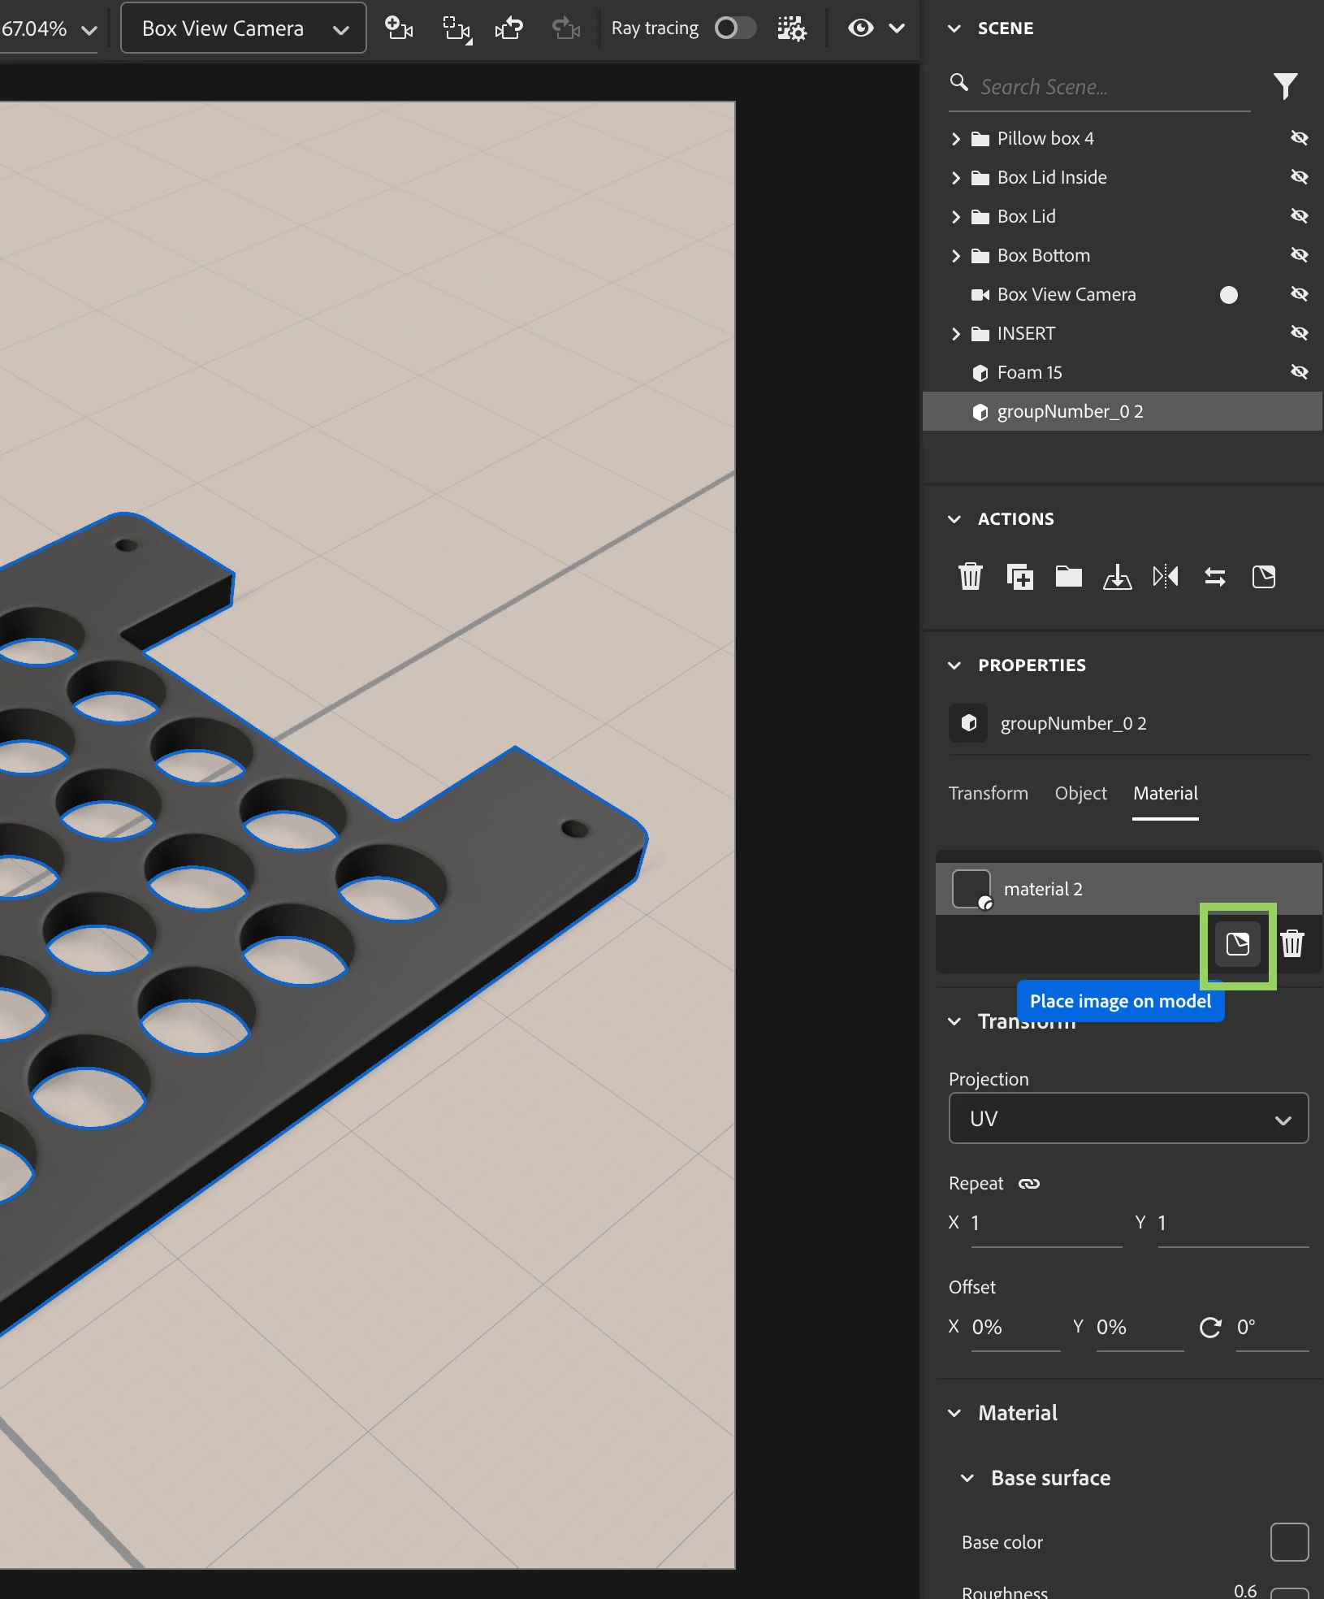Select groupNumber_0 2 in scene tree
The height and width of the screenshot is (1599, 1324).
pyautogui.click(x=1123, y=411)
